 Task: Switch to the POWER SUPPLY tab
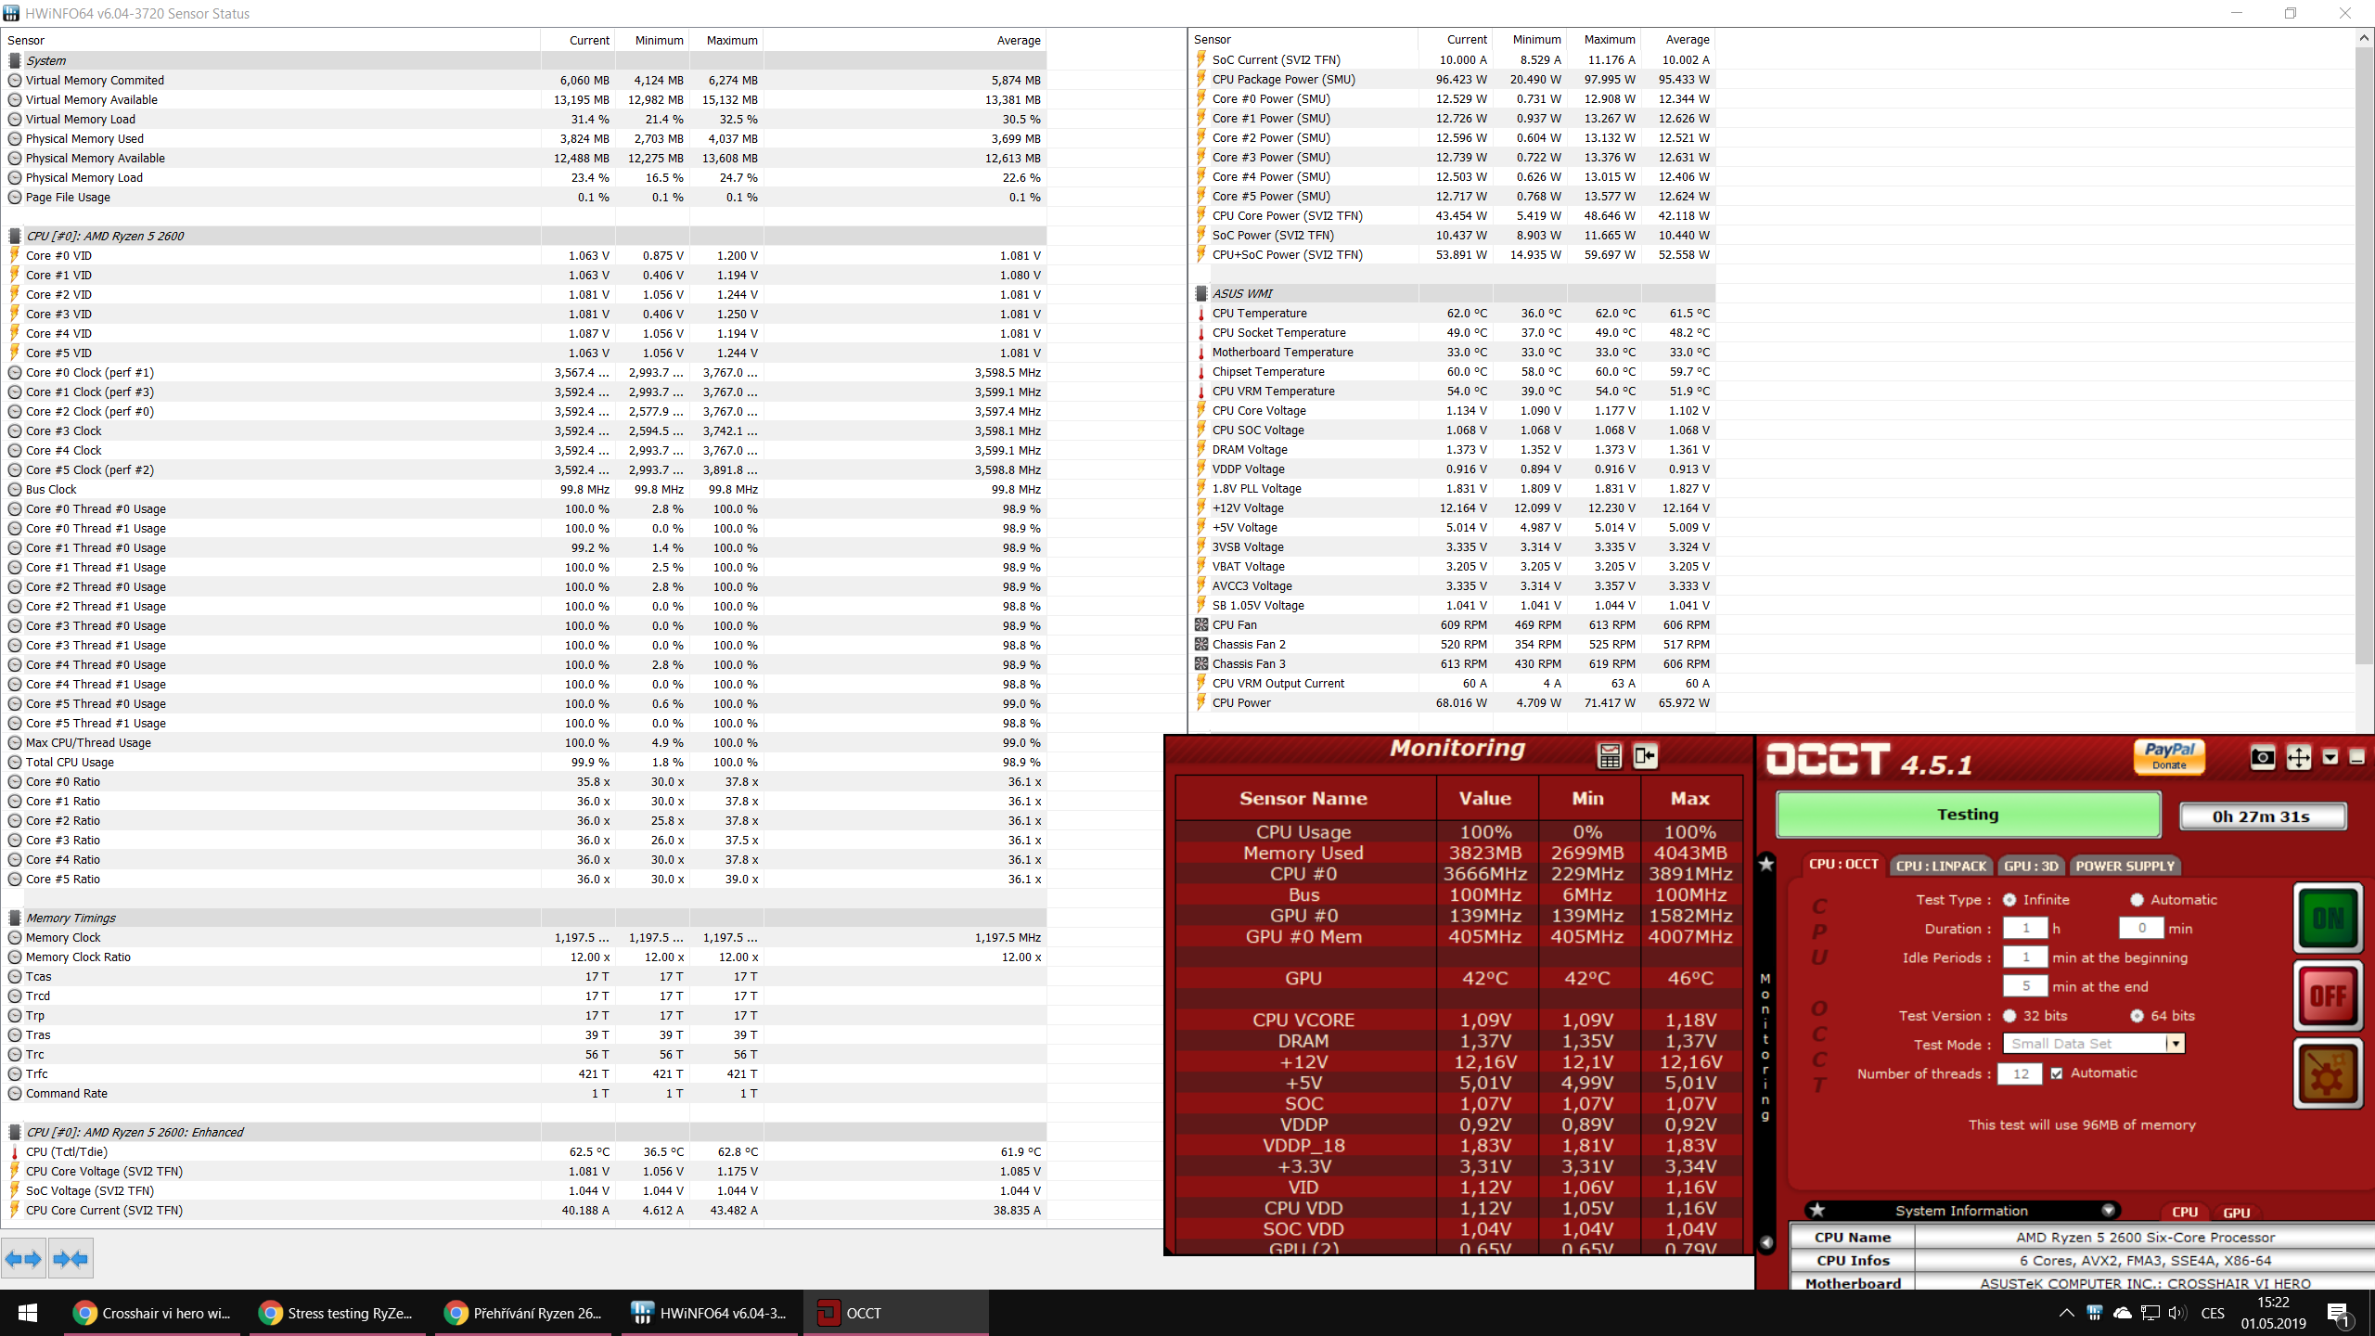point(2125,866)
